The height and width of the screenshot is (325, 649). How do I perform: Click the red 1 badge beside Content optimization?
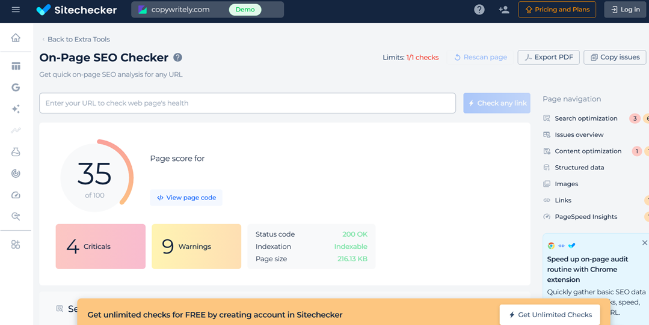636,151
